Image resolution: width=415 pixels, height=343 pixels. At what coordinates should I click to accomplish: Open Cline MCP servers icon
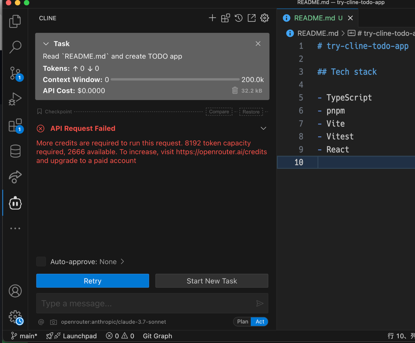(225, 18)
